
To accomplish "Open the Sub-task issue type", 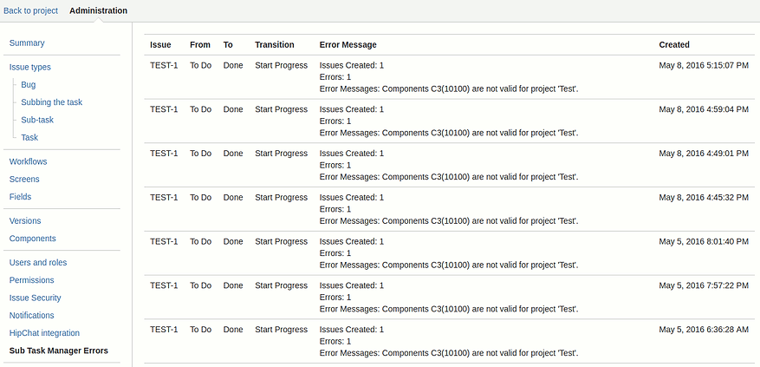I will 37,120.
